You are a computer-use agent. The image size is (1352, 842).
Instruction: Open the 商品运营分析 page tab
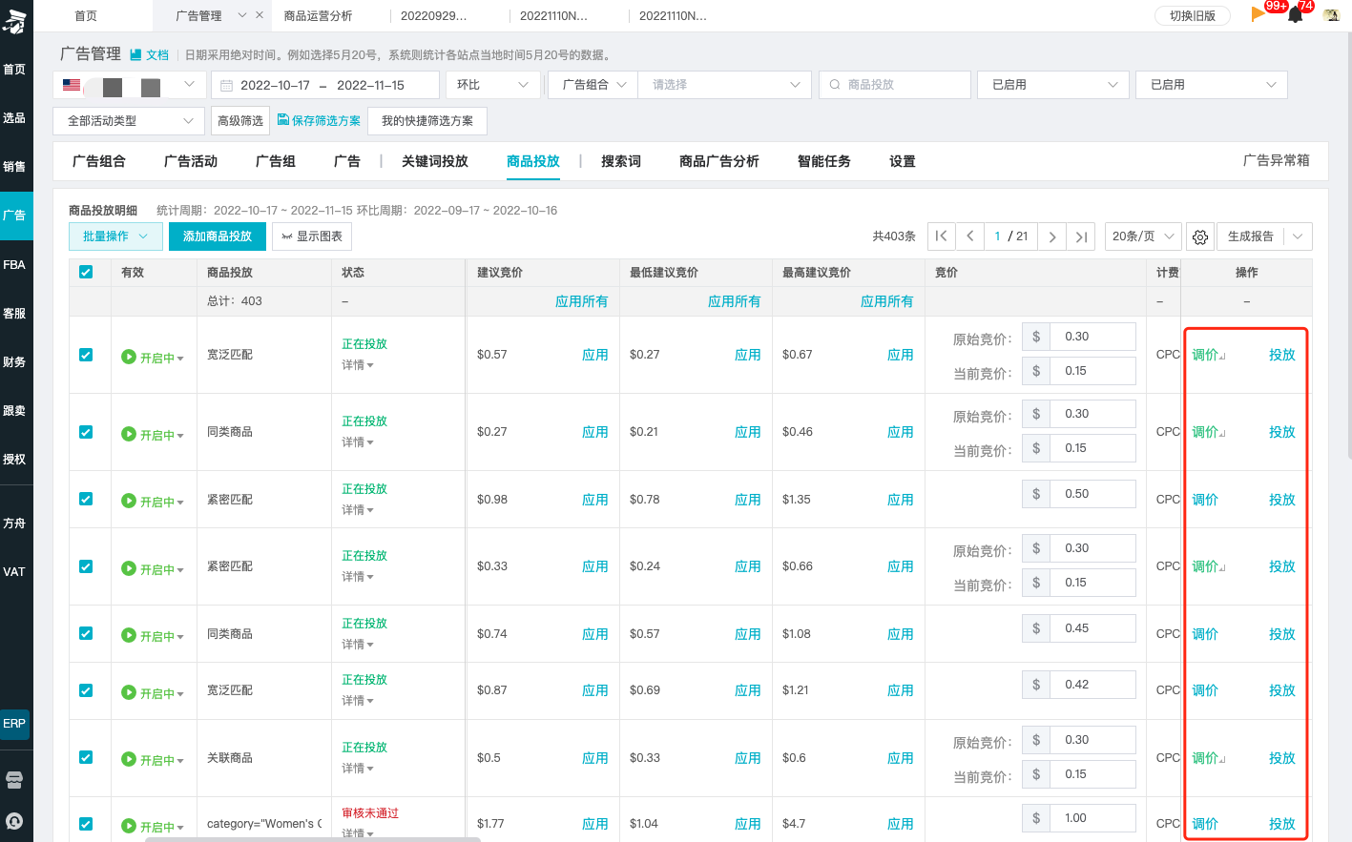pos(319,16)
